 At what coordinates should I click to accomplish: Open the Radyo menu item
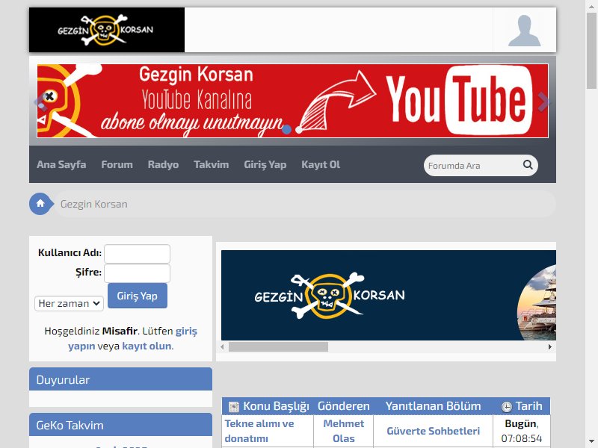point(163,164)
